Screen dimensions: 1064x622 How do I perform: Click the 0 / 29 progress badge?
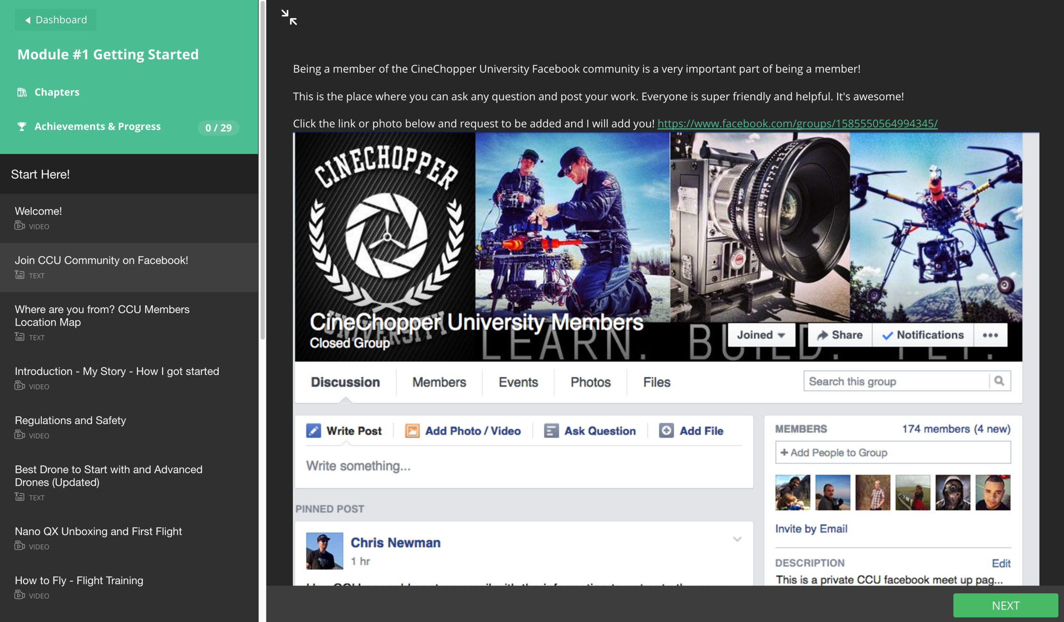(218, 128)
